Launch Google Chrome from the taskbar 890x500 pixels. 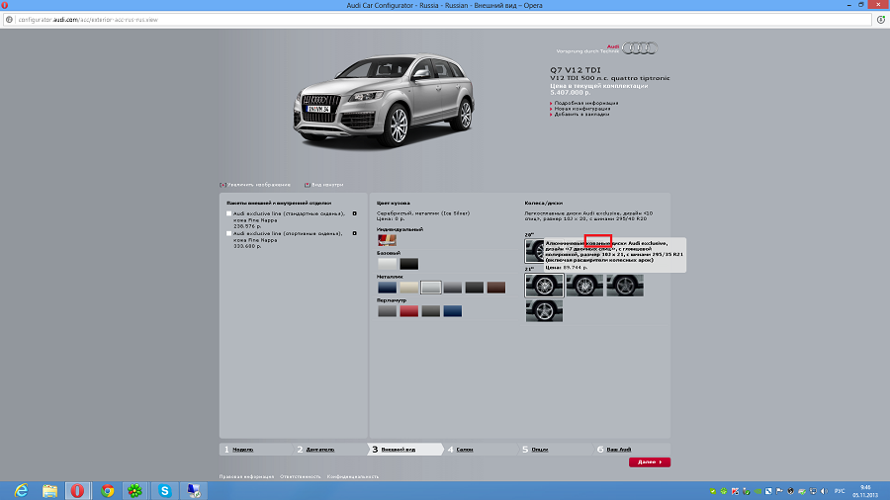tap(107, 490)
